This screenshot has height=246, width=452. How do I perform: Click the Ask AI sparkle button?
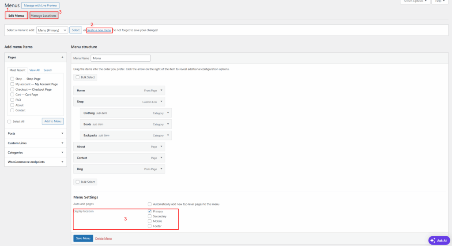pos(439,240)
